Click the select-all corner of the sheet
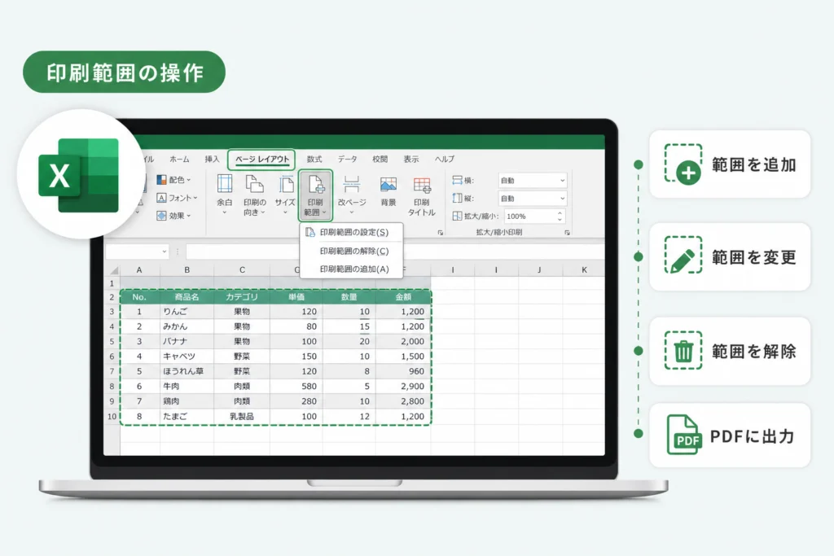The width and height of the screenshot is (834, 556). (x=113, y=270)
